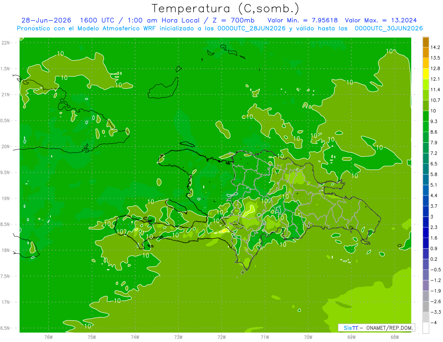Select the date "28-Jun-2026" in the header
The image size is (443, 342).
pos(46,20)
